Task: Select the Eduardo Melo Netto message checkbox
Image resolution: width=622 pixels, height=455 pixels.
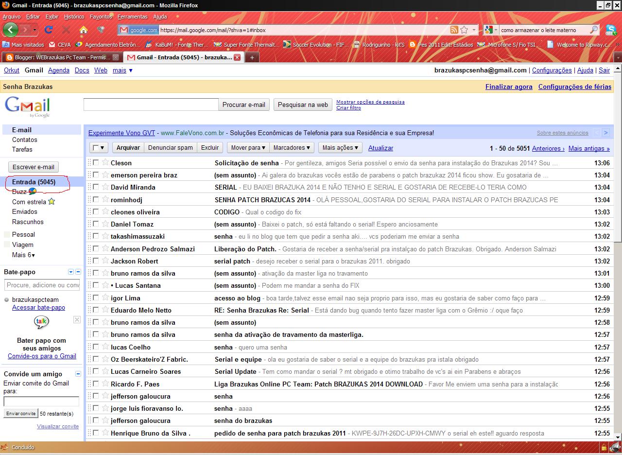Action: pos(96,310)
